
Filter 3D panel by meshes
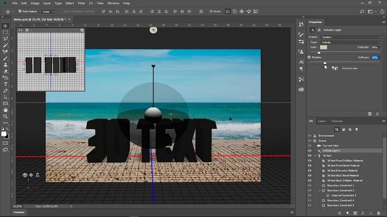click(343, 130)
